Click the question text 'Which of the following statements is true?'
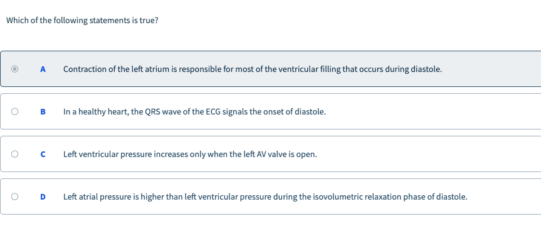This screenshot has width=541, height=249. tap(82, 20)
